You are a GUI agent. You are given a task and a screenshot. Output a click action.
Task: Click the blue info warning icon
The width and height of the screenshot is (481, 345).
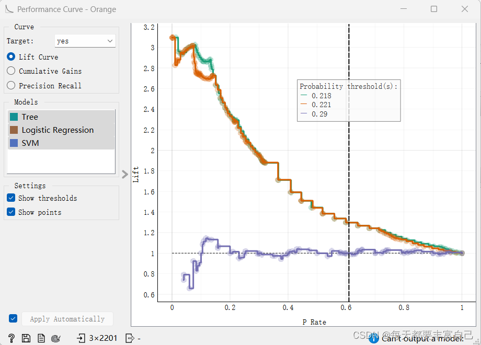[373, 338]
